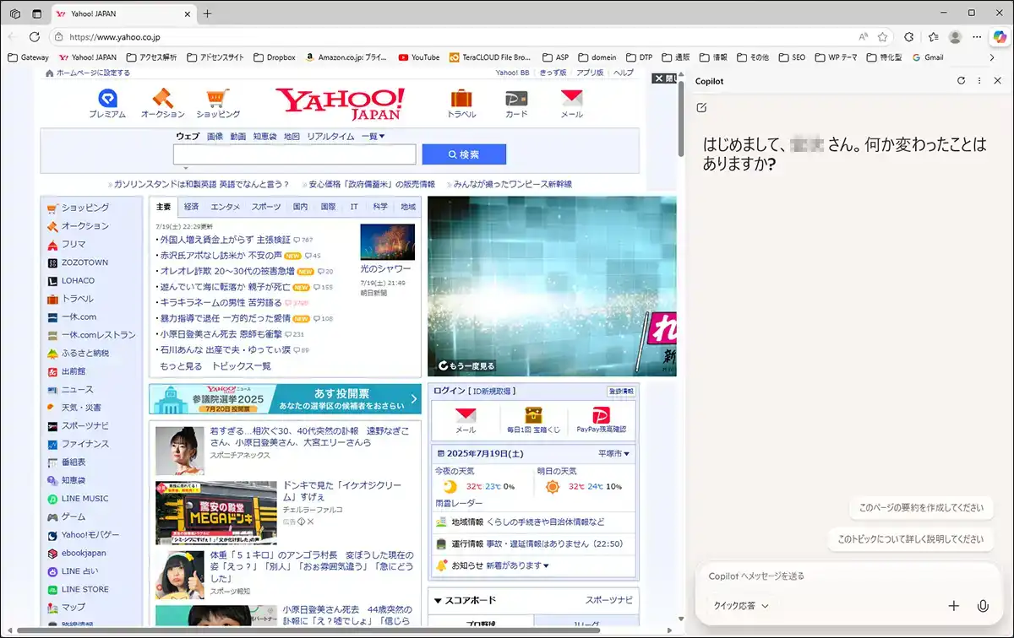The height and width of the screenshot is (638, 1014).
Task: Replay video with もう一度見る
Action: click(466, 366)
